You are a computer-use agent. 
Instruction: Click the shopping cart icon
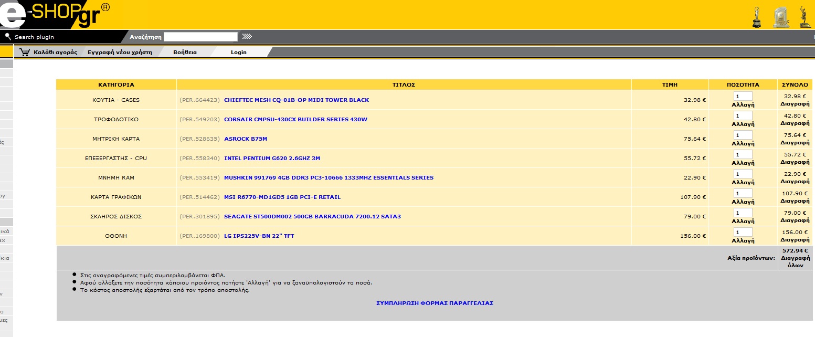point(25,52)
